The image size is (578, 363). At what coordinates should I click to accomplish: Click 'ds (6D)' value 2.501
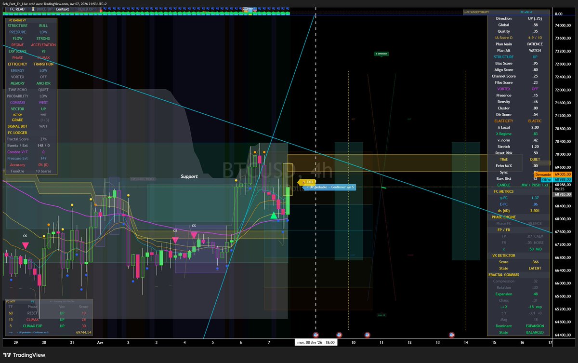tap(535, 211)
